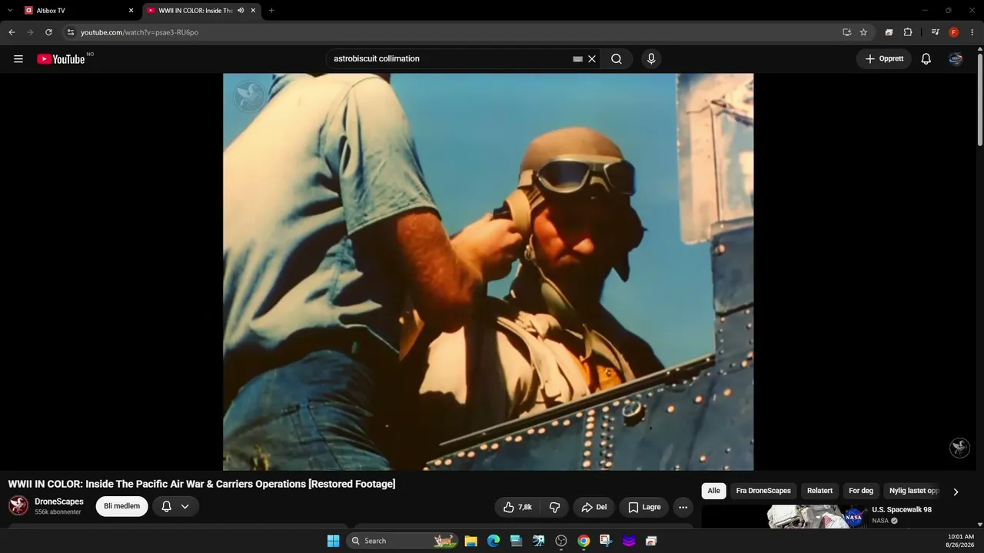This screenshot has height=553, width=984.
Task: Dislike the video with thumbs down
Action: [554, 507]
